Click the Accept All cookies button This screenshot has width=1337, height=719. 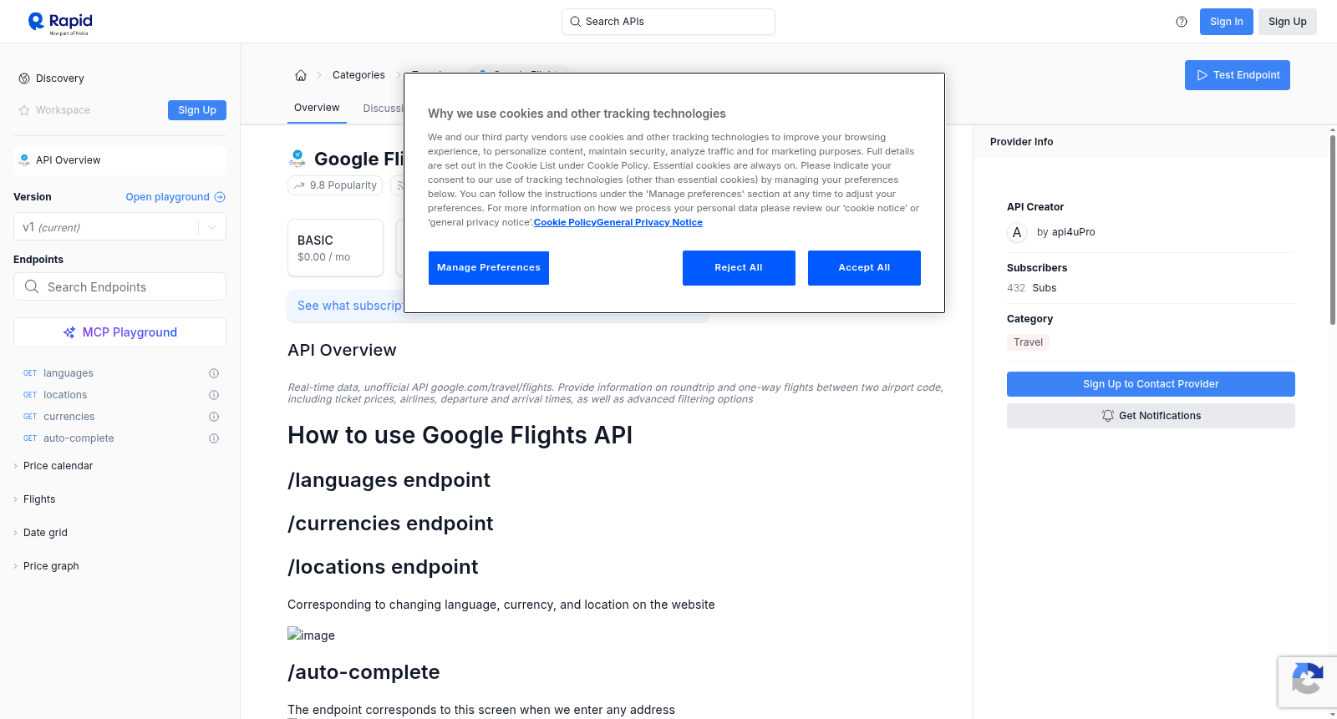pyautogui.click(x=864, y=268)
